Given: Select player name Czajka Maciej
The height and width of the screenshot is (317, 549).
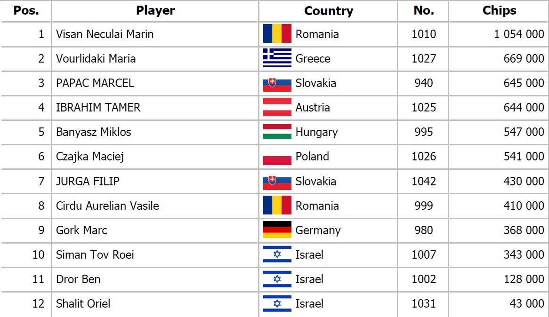Looking at the screenshot, I should 90,157.
